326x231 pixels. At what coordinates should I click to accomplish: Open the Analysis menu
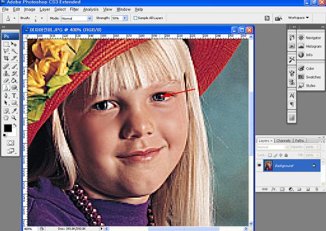click(x=90, y=10)
